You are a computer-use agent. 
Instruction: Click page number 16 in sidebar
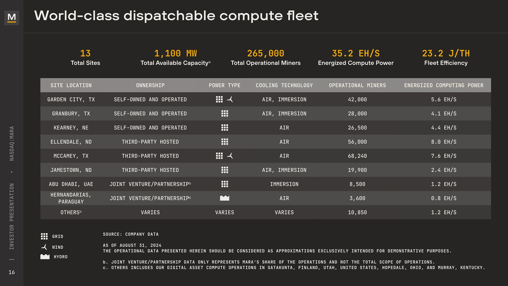[x=12, y=272]
